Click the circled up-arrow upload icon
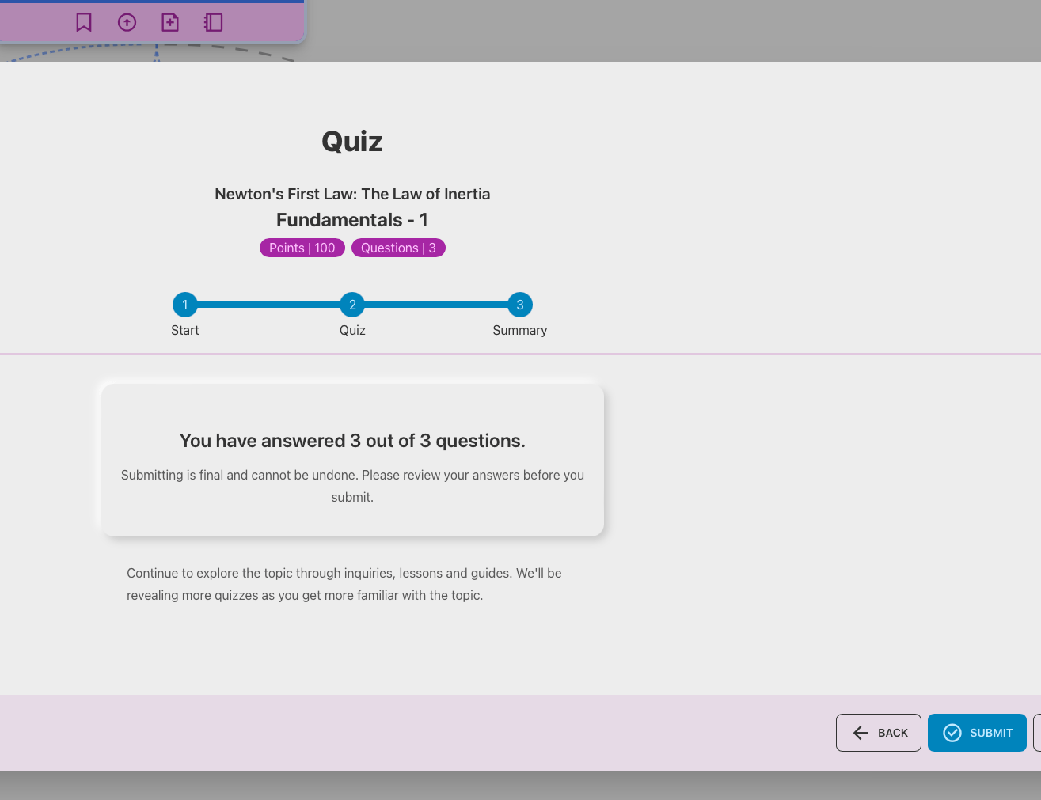1041x800 pixels. click(127, 22)
